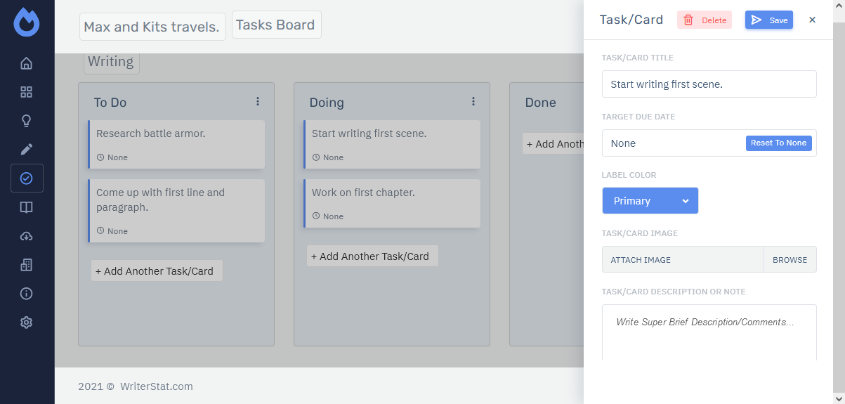Select the Max and Kits travels title

coord(152,27)
